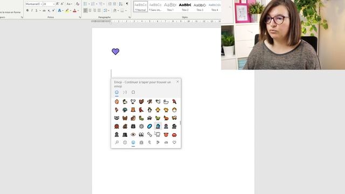Image resolution: width=345 pixels, height=194 pixels.
Task: Insert the duck emoji
Action: pos(125,101)
